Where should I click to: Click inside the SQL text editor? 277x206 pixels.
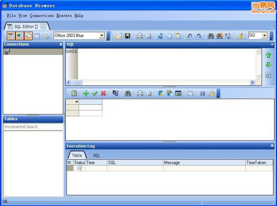coord(167,64)
